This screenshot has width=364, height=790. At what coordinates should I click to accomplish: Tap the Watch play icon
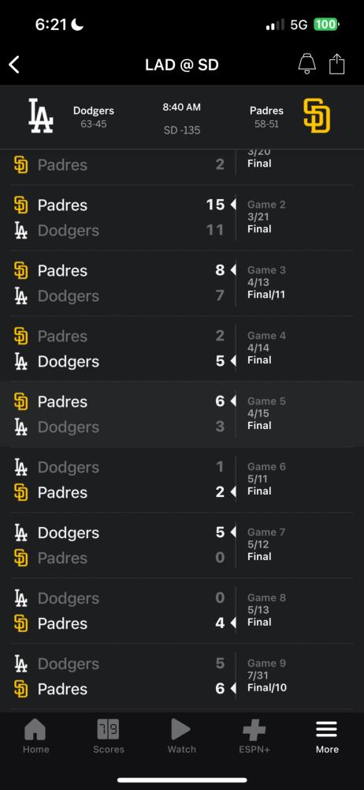(x=181, y=729)
